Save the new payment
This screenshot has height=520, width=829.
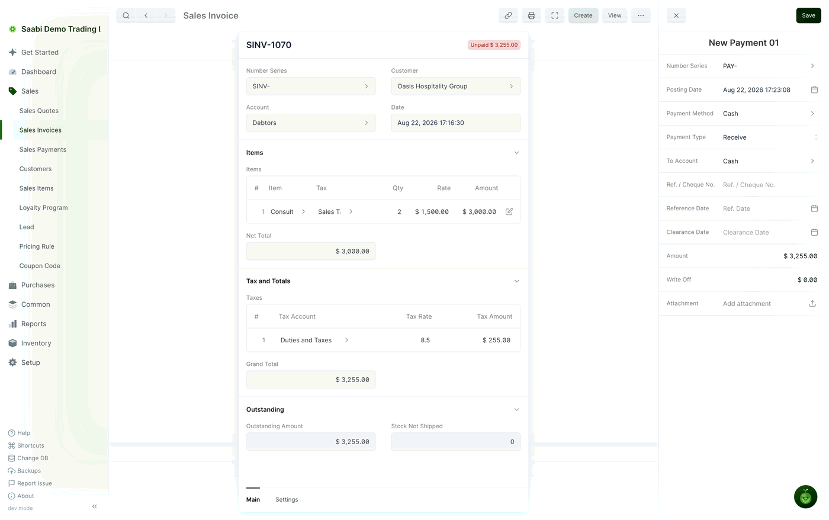coord(808,15)
